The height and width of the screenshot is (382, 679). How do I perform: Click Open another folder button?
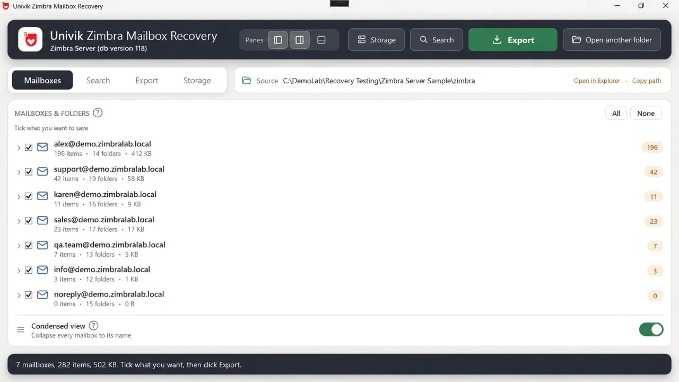coord(612,40)
